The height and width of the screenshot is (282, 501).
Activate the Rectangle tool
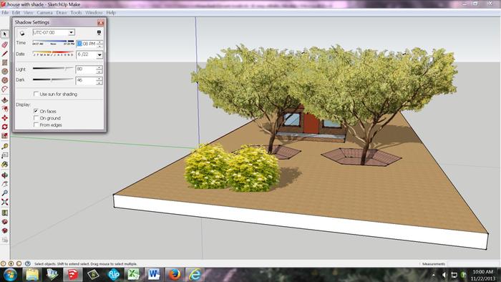(4, 62)
